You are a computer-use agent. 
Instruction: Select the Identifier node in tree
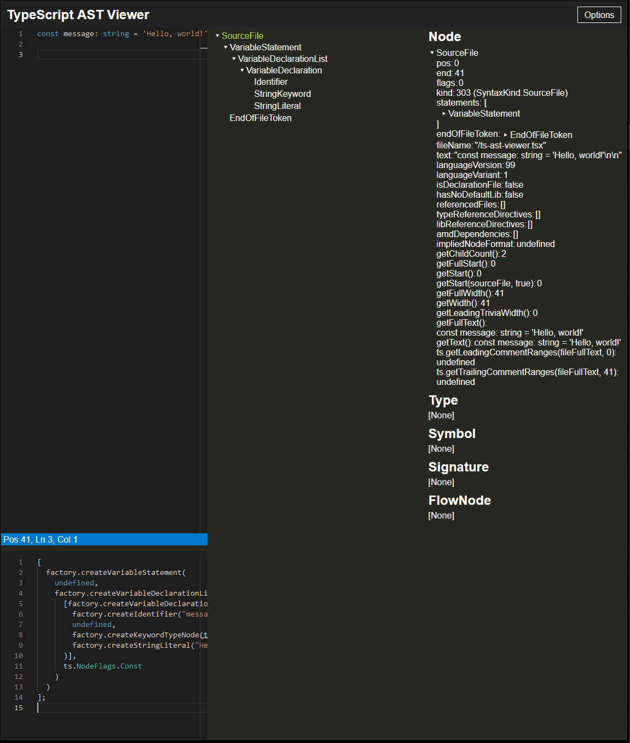[270, 82]
